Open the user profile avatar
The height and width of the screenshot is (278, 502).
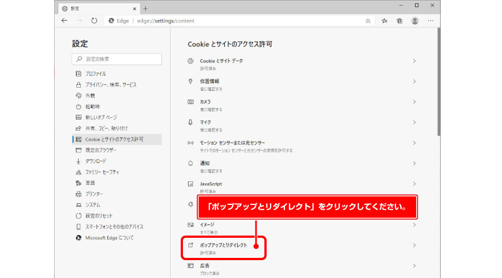[x=415, y=21]
